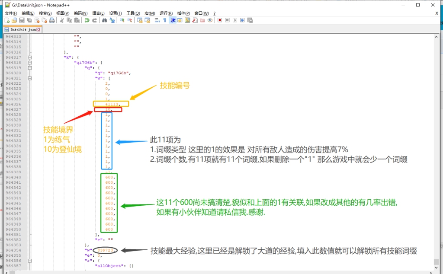Open the 宏(M) menu
Image resolution: width=443 pixels, height=274 pixels.
pos(150,13)
